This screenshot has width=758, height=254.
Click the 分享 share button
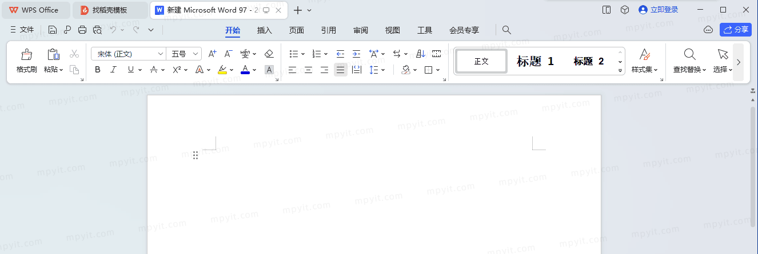click(x=736, y=30)
